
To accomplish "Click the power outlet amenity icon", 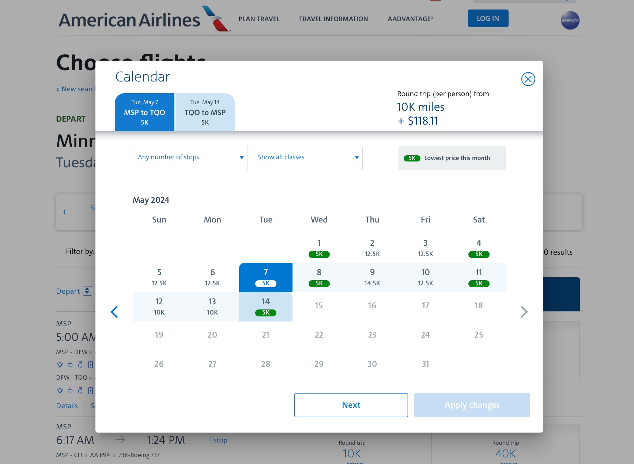I will (70, 365).
